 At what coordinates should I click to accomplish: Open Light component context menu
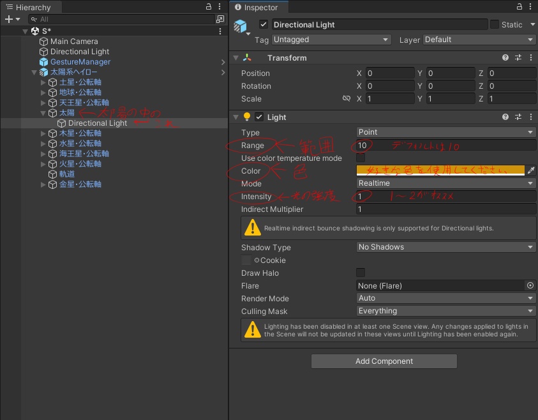pyautogui.click(x=531, y=117)
